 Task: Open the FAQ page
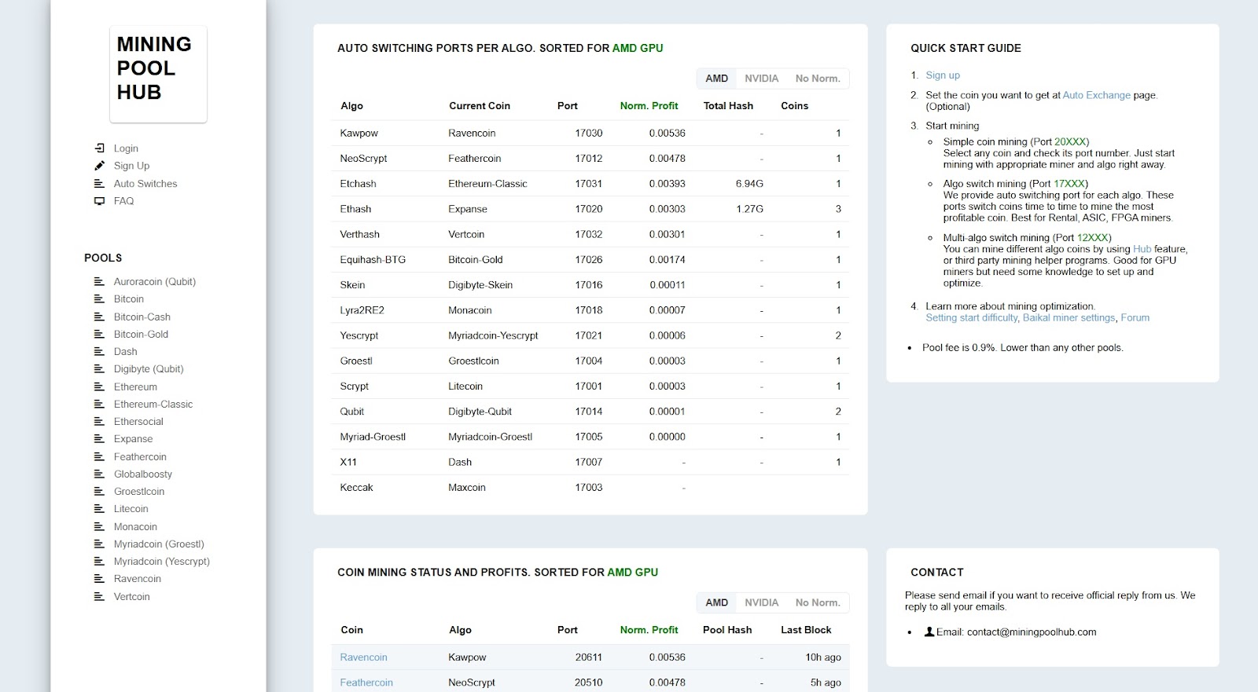[123, 201]
